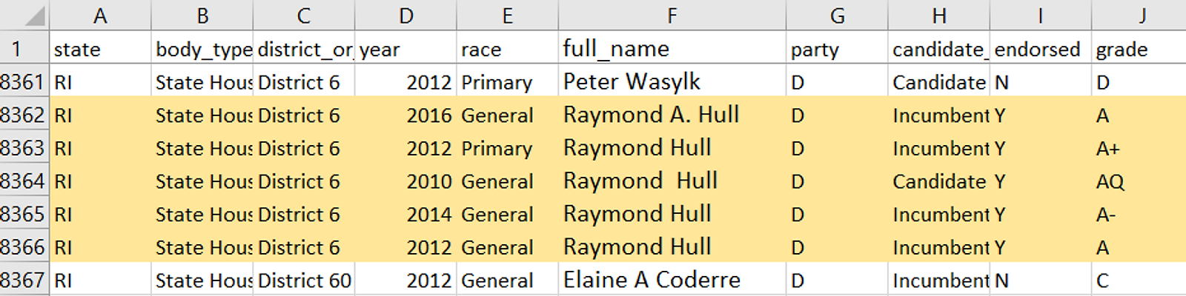Click the Raymond A. Hull cell
This screenshot has width=1186, height=296.
tap(672, 115)
